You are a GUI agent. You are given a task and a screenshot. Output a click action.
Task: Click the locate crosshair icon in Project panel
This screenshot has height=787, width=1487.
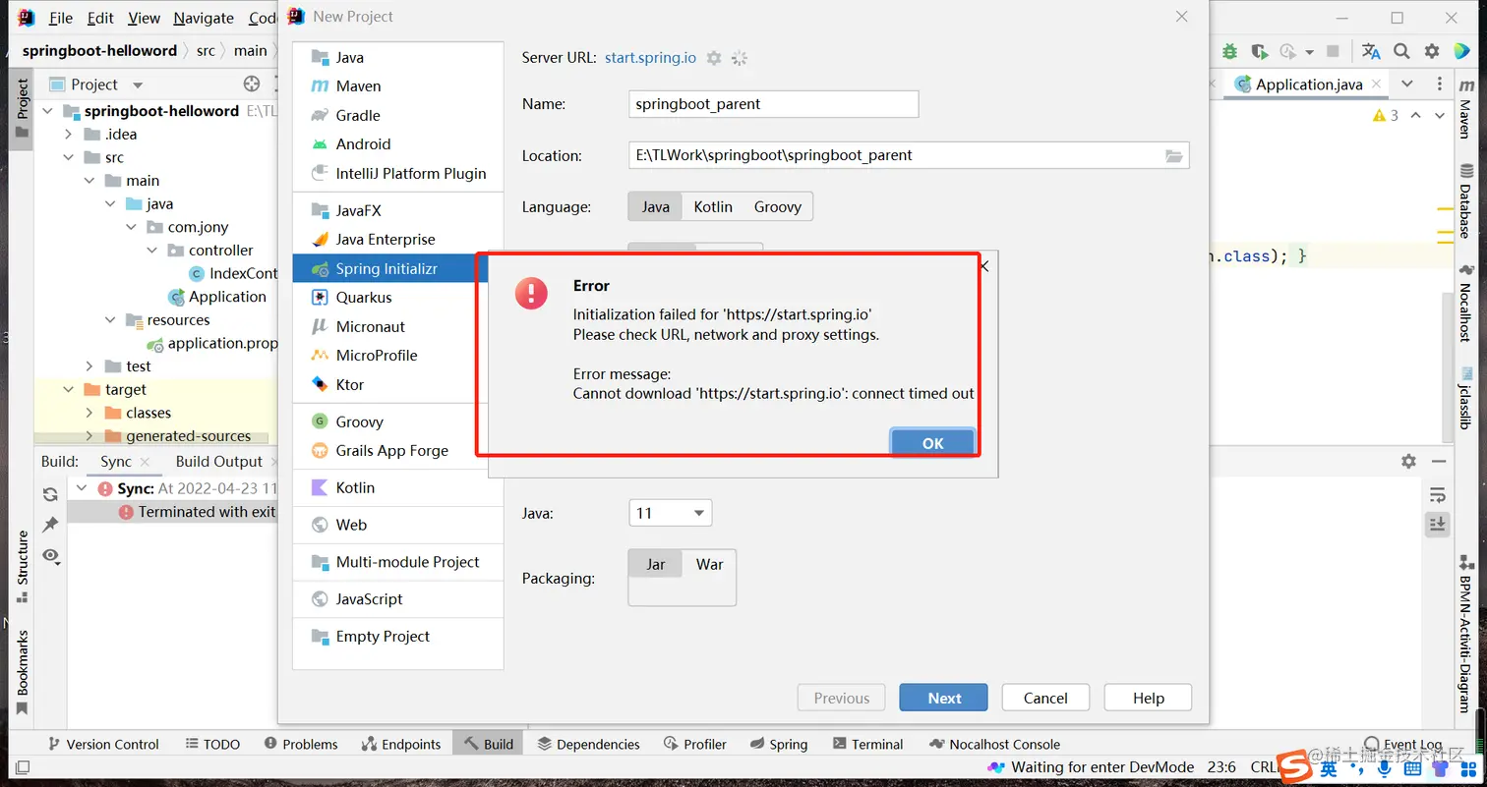[x=252, y=84]
